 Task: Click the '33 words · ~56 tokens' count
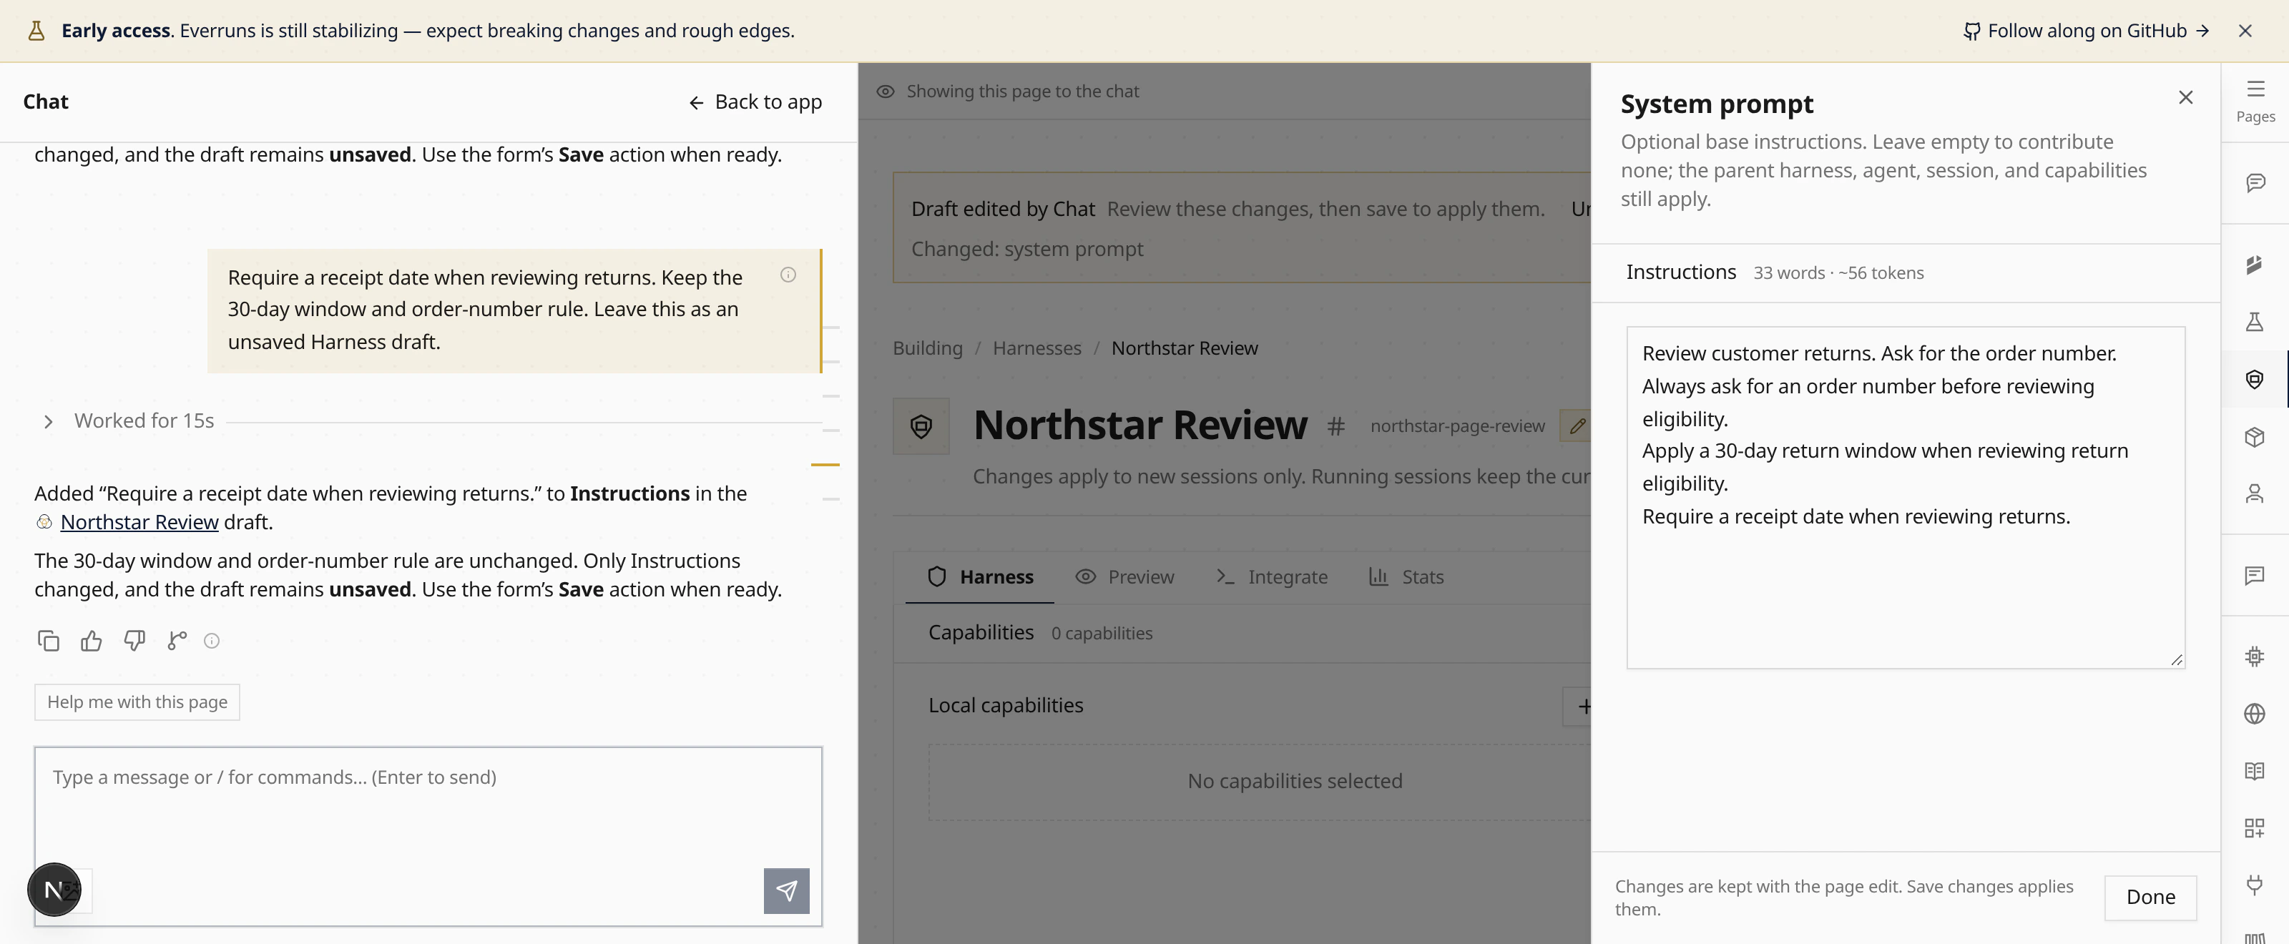pyautogui.click(x=1838, y=273)
